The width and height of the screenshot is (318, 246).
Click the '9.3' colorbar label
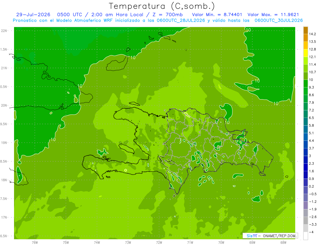(x=312, y=87)
